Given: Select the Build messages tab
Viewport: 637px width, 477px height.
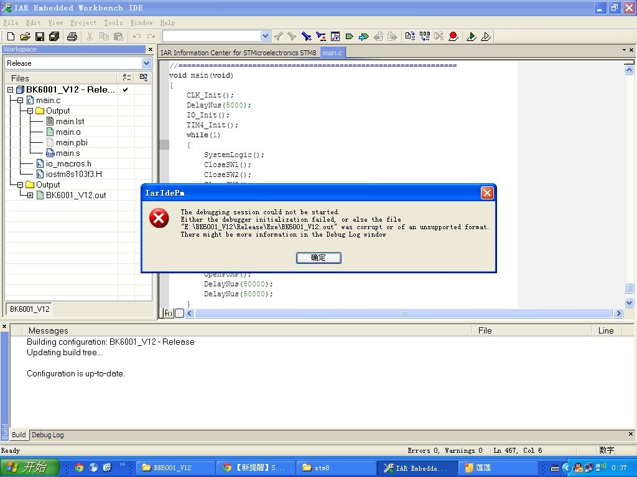Looking at the screenshot, I should [x=19, y=435].
